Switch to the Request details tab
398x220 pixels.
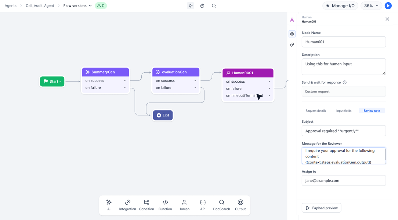pos(316,110)
